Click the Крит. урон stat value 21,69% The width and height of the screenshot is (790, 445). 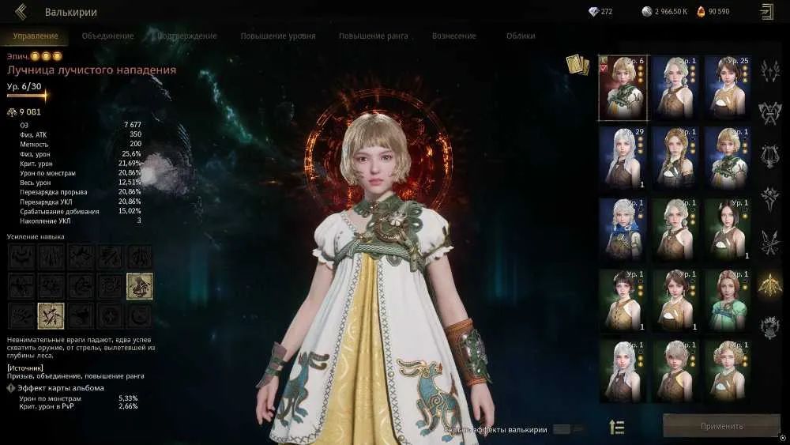point(130,164)
